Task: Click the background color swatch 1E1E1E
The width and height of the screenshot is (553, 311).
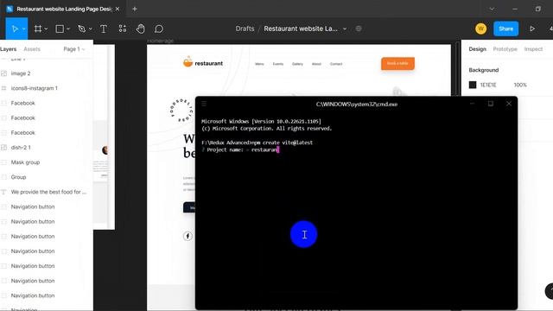Action: (473, 85)
